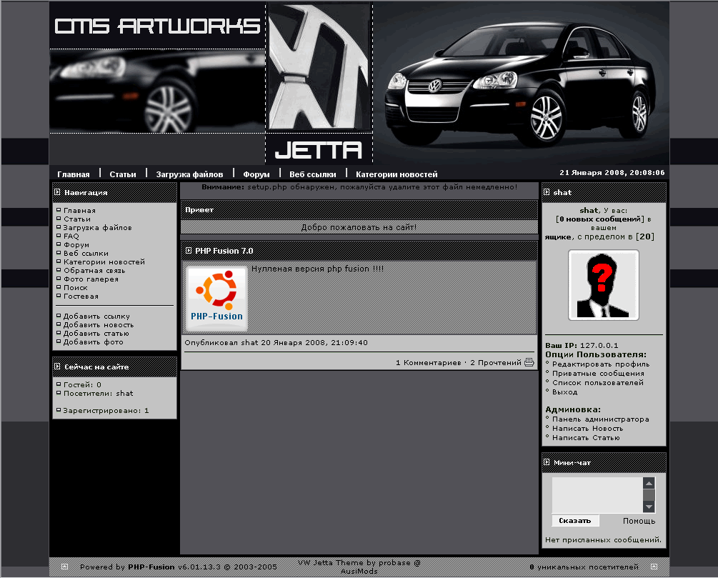
Task: Open Загрузка файлов in the top menu
Action: click(189, 174)
